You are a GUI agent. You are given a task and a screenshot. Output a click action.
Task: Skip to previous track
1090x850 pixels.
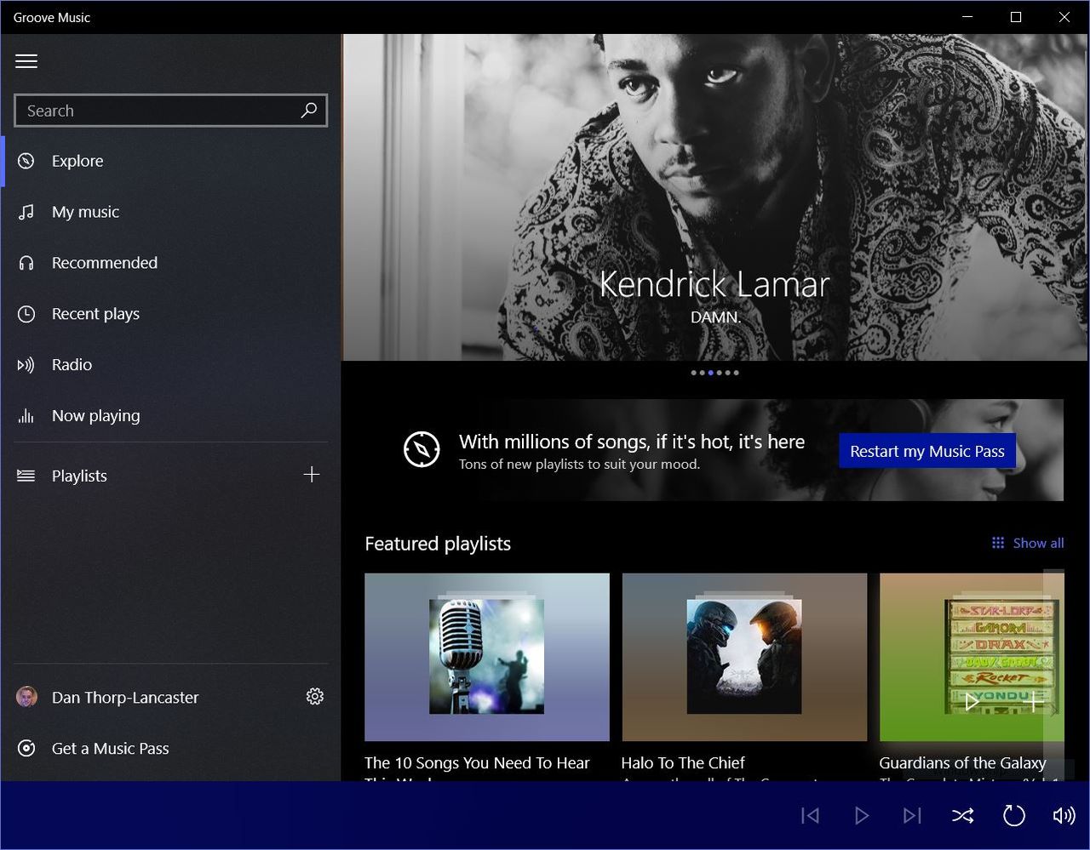[x=810, y=816]
